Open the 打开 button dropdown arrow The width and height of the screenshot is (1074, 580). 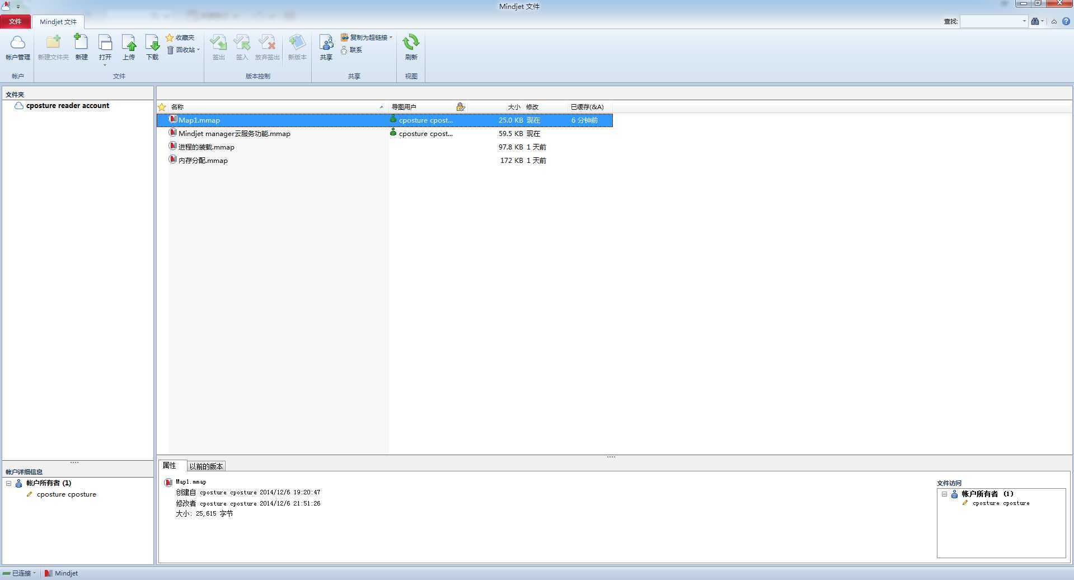tap(105, 65)
